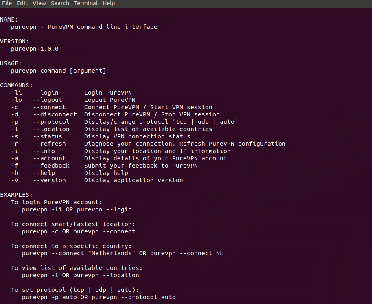Click the '-s' short flag
This screenshot has width=372, height=304.
15,136
